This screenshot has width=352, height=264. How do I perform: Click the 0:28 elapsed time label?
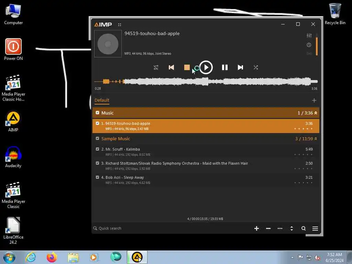point(98,88)
